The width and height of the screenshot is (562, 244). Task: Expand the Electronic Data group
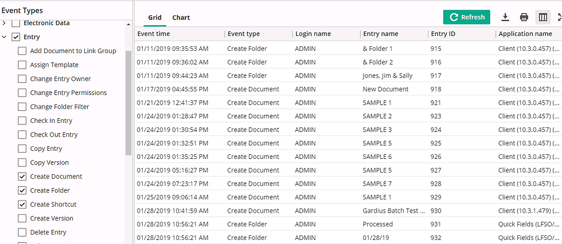coord(5,23)
